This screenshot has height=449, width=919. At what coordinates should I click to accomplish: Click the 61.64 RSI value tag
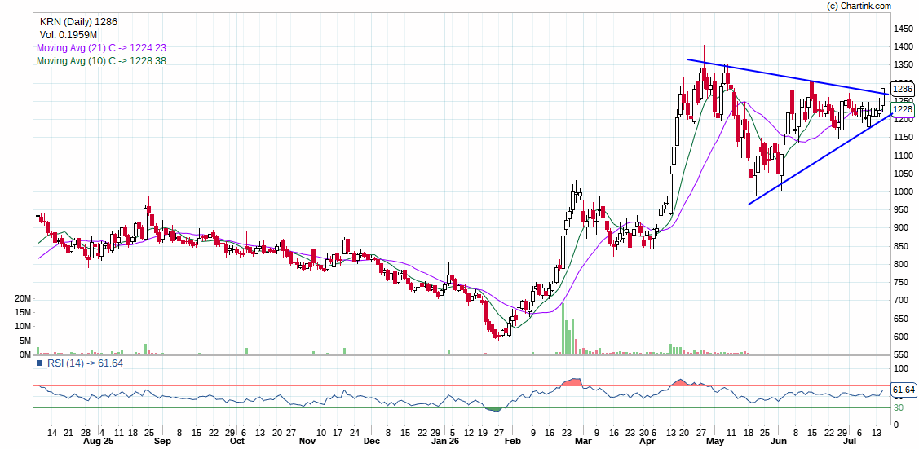[x=904, y=390]
